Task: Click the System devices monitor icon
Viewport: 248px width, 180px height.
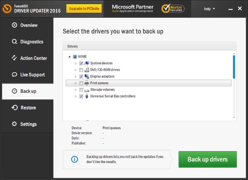Action: pyautogui.click(x=87, y=63)
